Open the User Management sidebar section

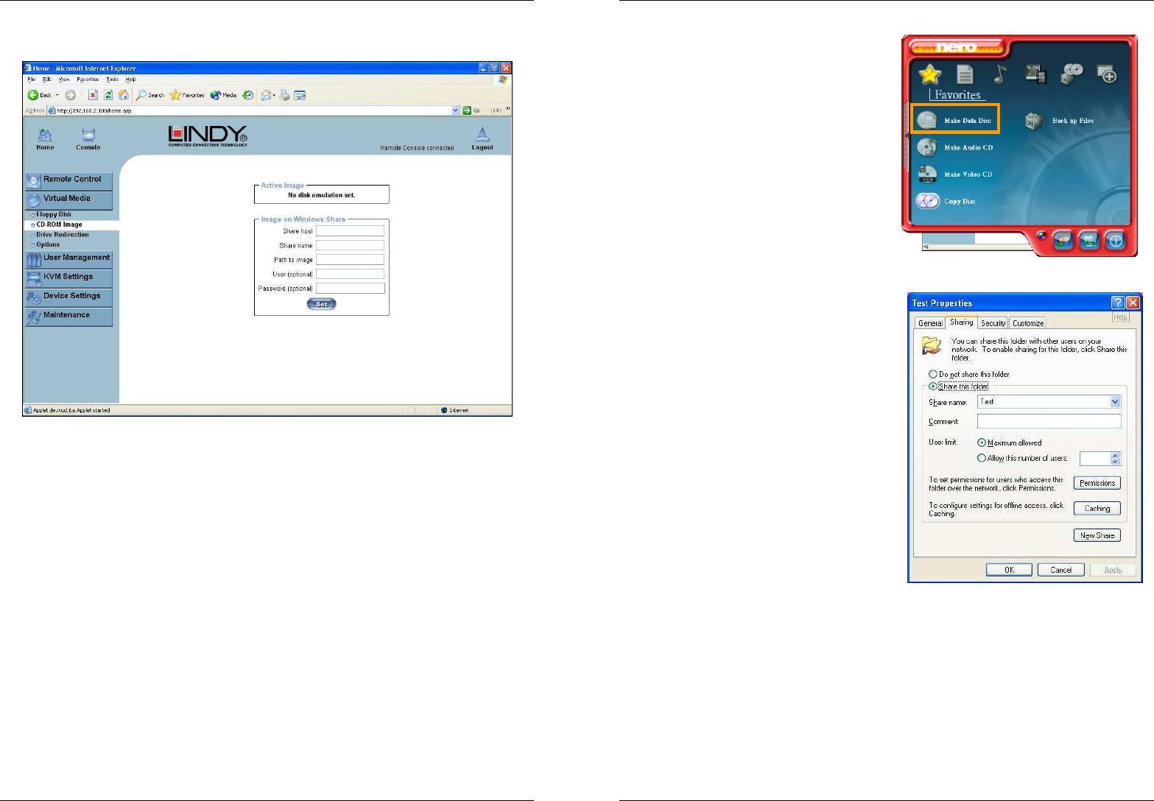pos(68,259)
